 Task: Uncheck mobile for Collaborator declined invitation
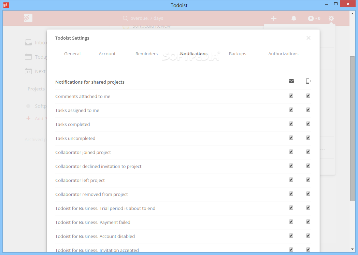[x=308, y=166]
